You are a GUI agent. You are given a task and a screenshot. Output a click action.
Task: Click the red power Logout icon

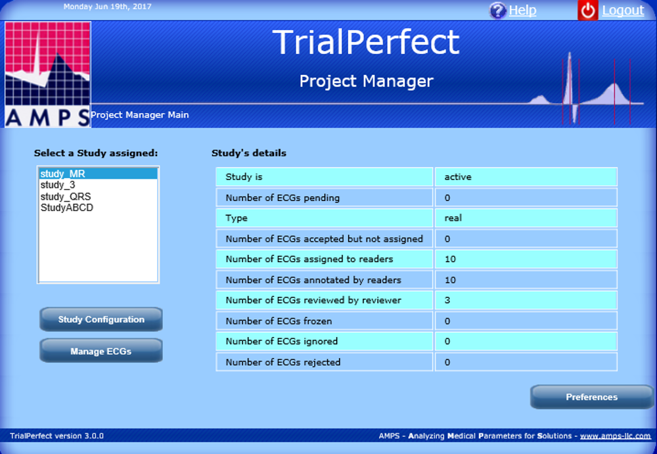[588, 11]
